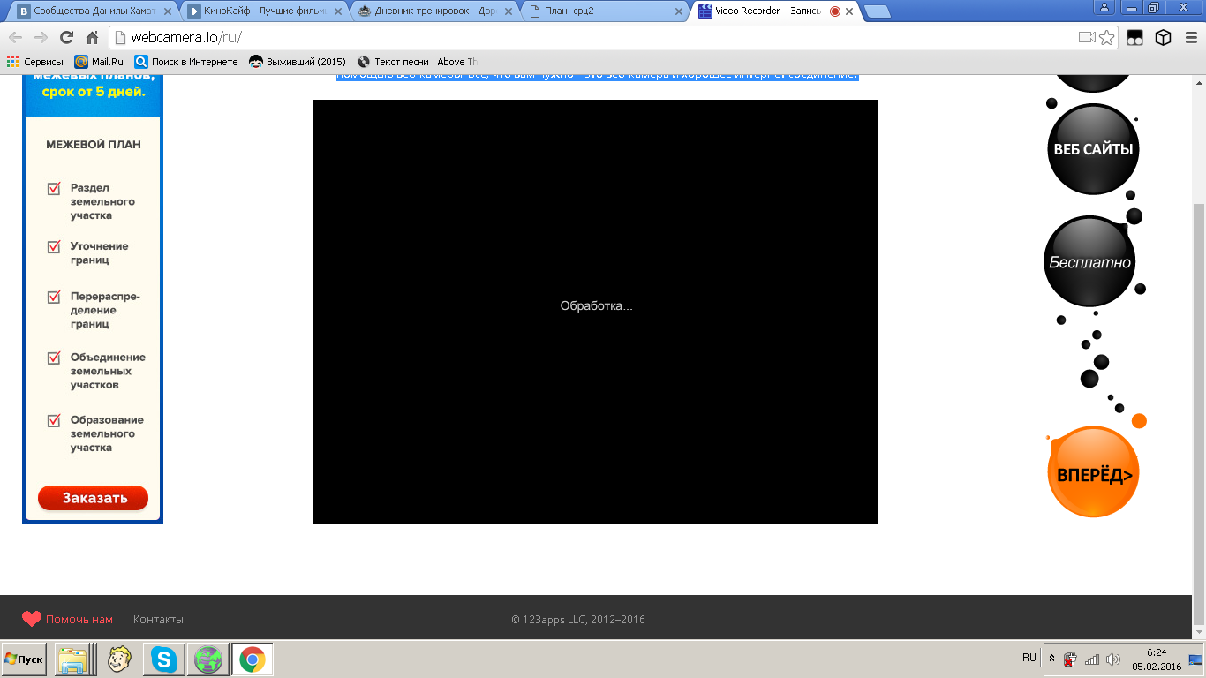
Task: Click the show desktop tray icon
Action: (x=1196, y=659)
